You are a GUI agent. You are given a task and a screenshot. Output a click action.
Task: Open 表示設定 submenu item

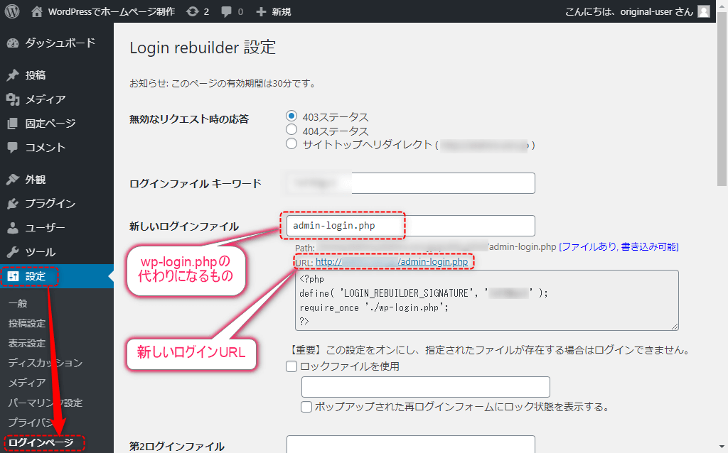click(x=27, y=343)
